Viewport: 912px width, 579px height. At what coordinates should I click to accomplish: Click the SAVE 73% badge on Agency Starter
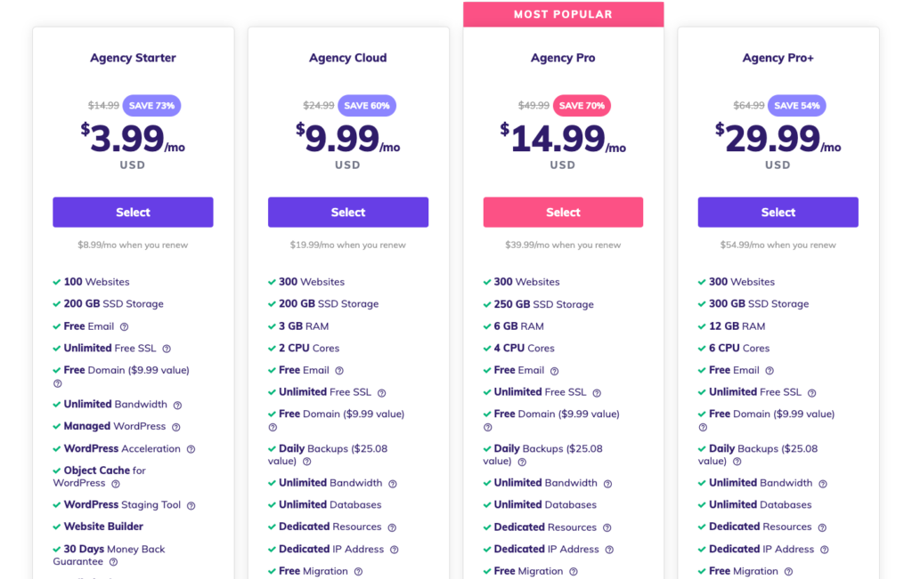coord(151,106)
